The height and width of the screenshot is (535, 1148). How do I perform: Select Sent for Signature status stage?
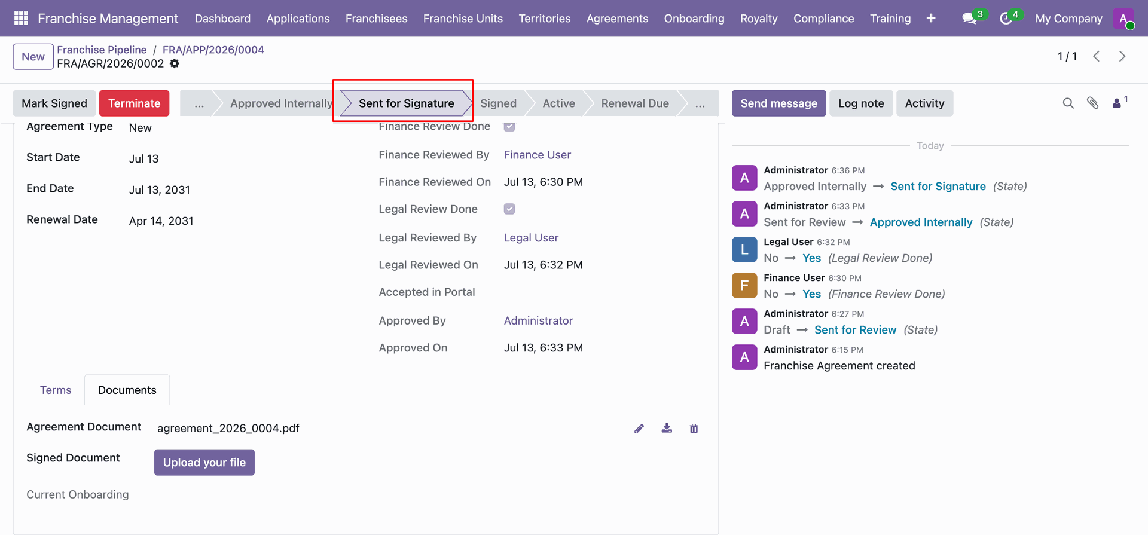click(407, 103)
